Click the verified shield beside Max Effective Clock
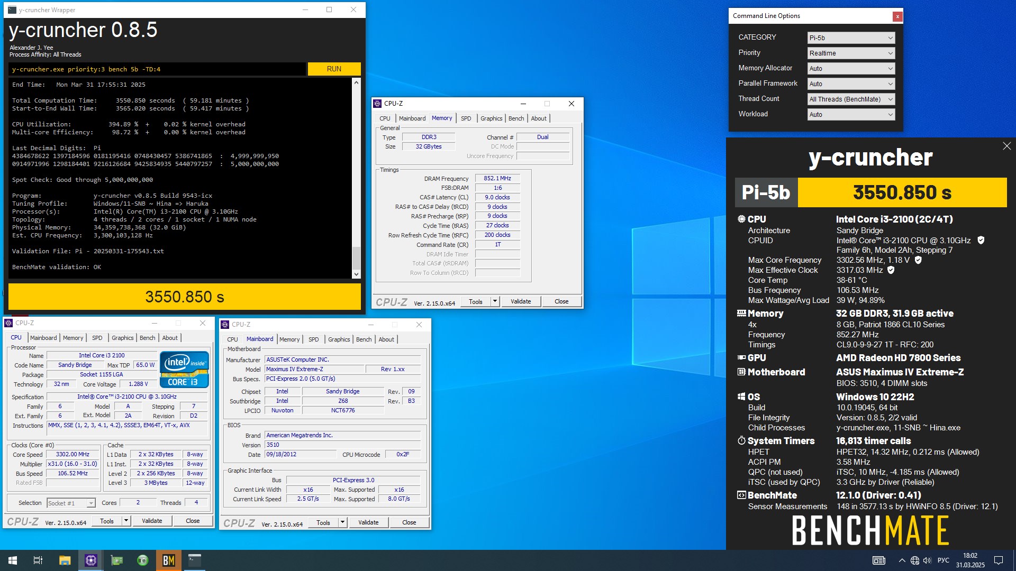1016x571 pixels. tap(891, 270)
